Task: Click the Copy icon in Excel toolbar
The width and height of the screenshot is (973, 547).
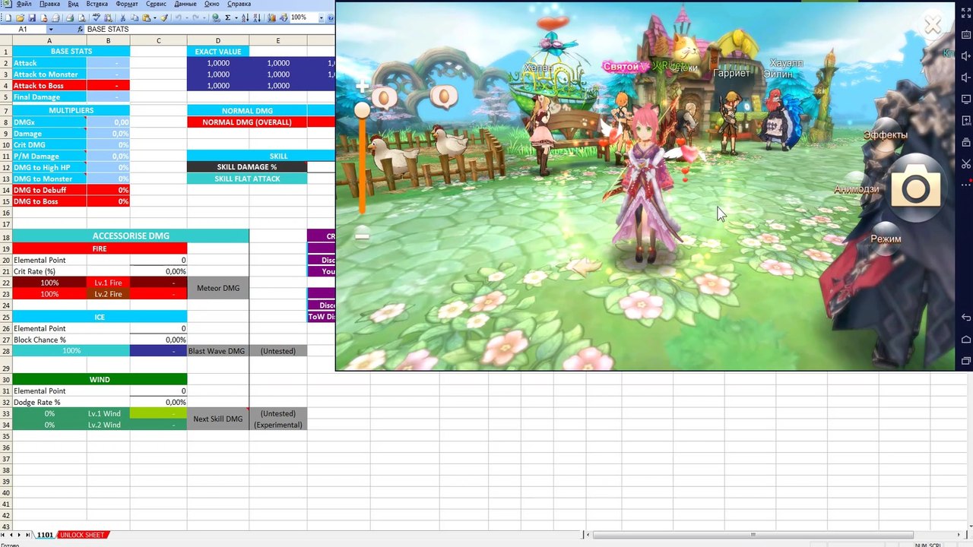Action: point(134,17)
